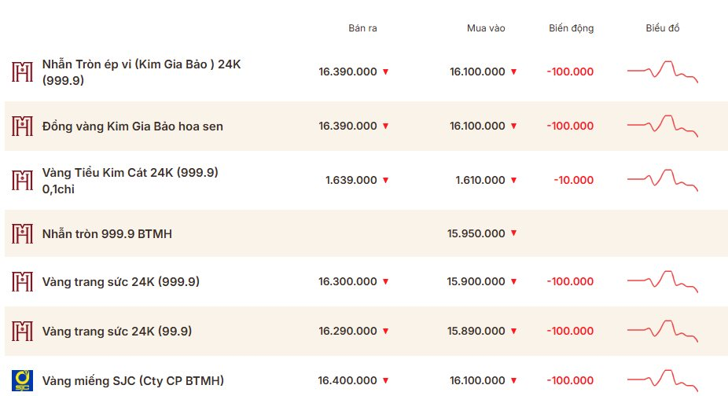Image resolution: width=728 pixels, height=396 pixels.
Task: Click the logo next to Đồng vàng Kim Gia Bảo
Action: 22,126
